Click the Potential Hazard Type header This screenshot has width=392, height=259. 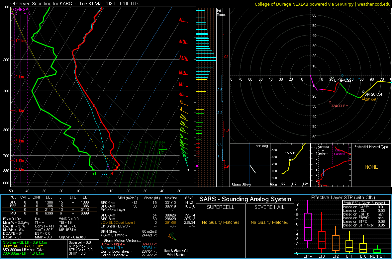tap(371, 147)
